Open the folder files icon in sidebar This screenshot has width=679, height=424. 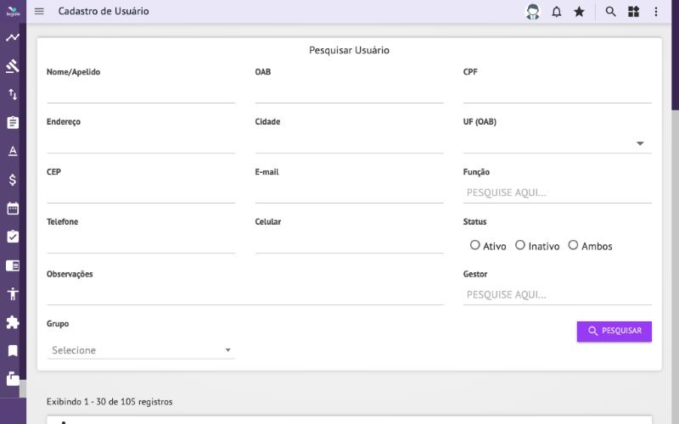(13, 378)
